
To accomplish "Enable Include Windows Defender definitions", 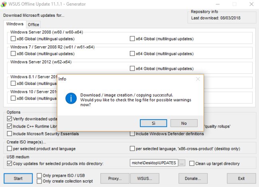I will coord(132,134).
